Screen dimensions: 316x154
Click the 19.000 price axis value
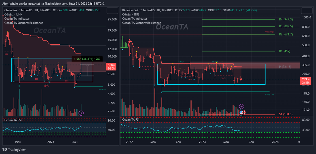[112, 30]
